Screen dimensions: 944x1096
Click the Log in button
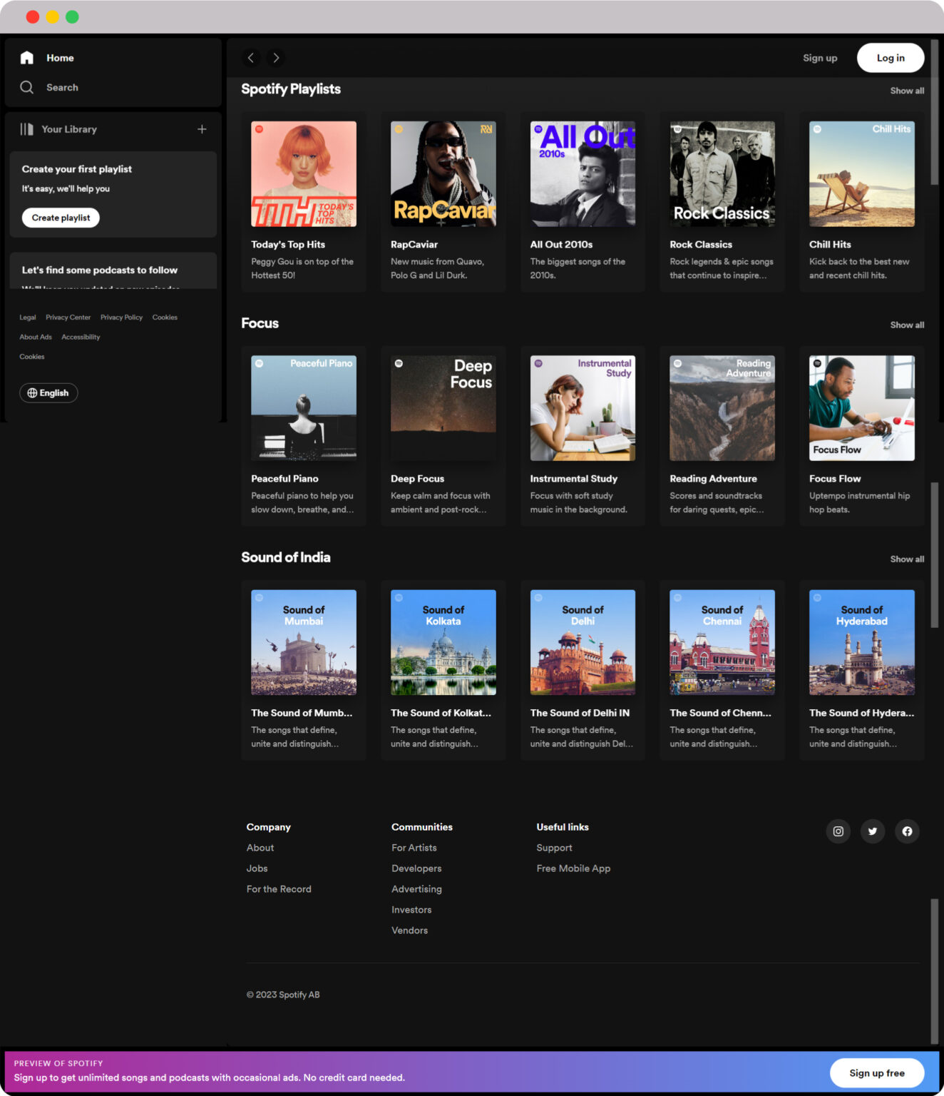click(x=890, y=58)
